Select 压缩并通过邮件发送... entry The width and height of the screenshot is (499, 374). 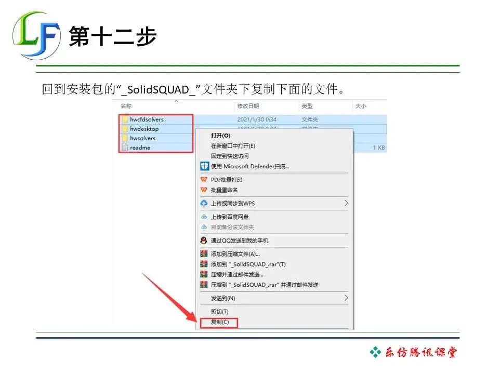pyautogui.click(x=237, y=274)
